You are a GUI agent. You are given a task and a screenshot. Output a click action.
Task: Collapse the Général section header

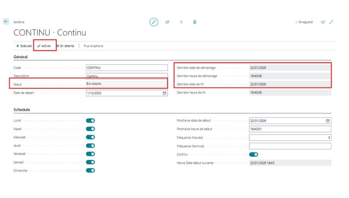21,57
